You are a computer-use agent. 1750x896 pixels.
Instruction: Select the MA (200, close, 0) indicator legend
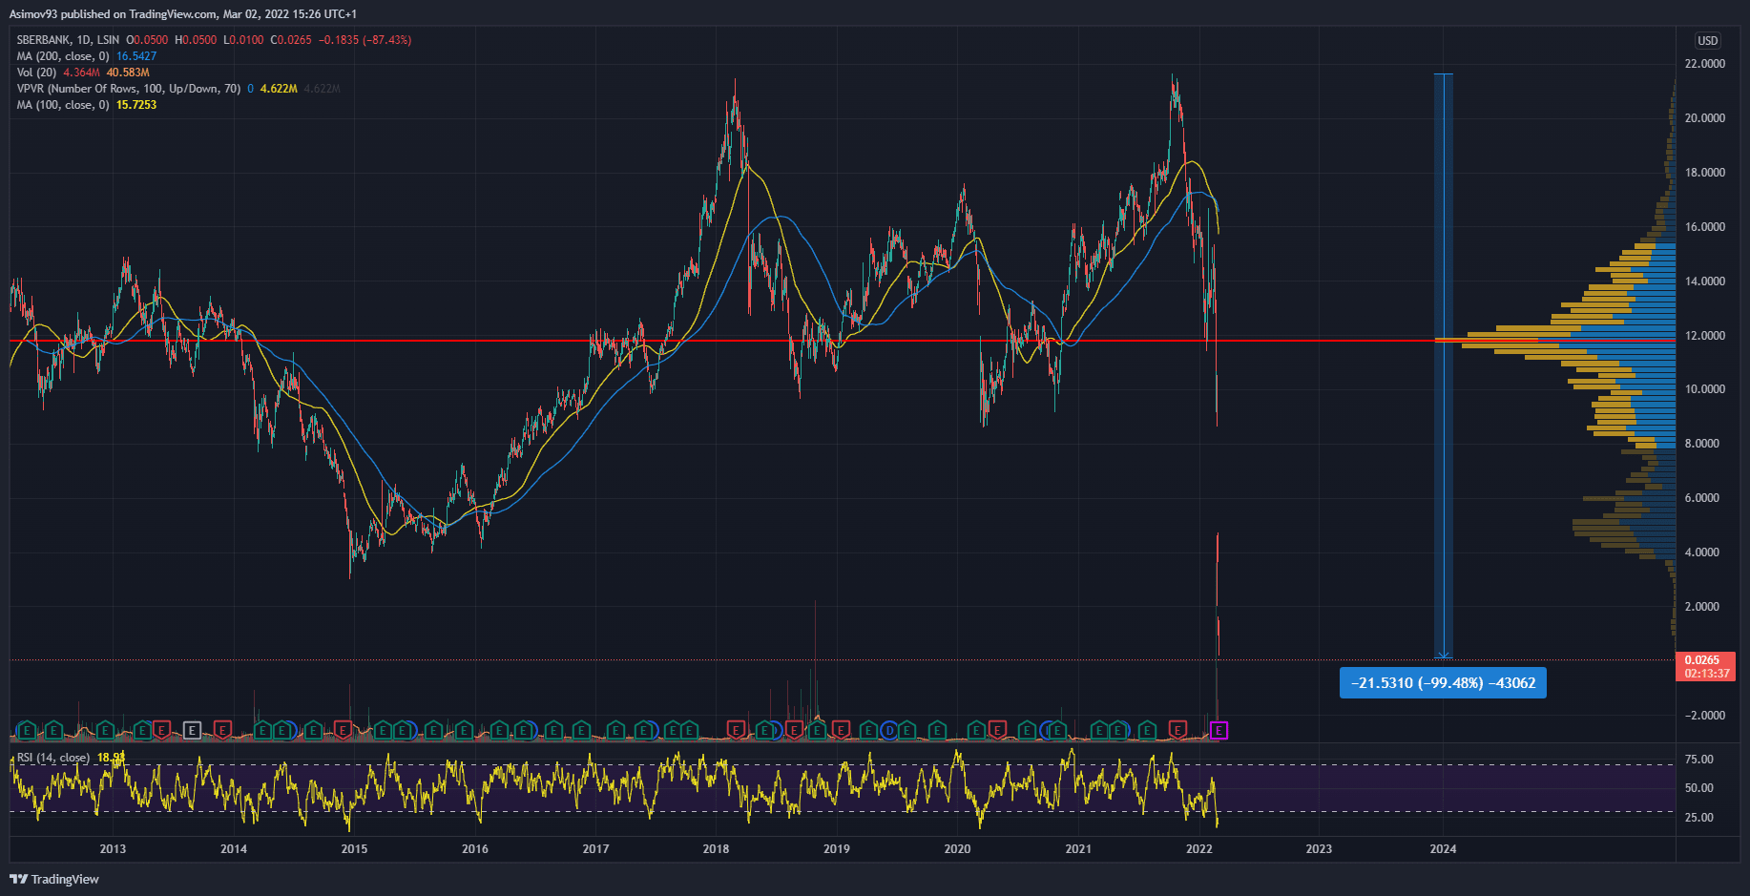[x=62, y=56]
